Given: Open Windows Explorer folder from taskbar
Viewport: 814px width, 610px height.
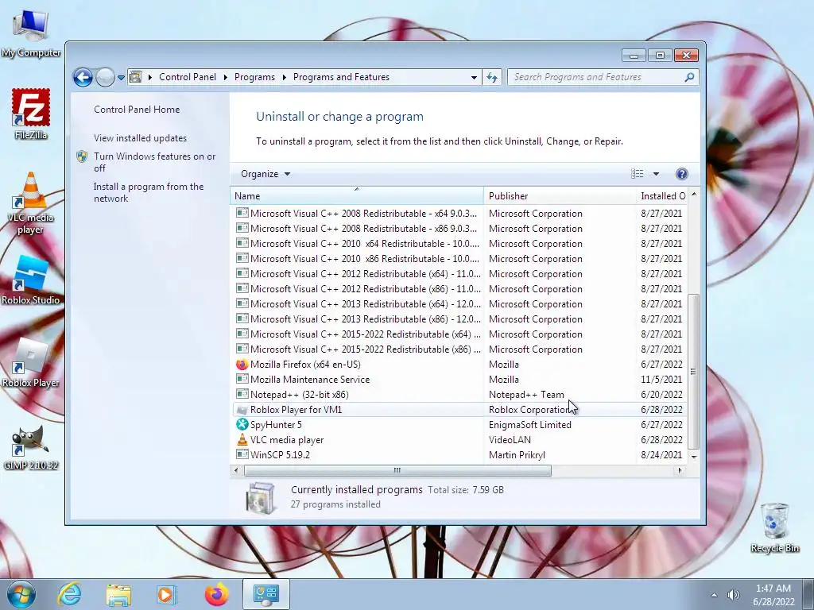Looking at the screenshot, I should click(x=118, y=594).
